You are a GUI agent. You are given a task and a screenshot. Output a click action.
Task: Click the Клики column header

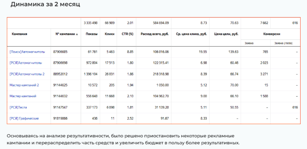coord(110,34)
